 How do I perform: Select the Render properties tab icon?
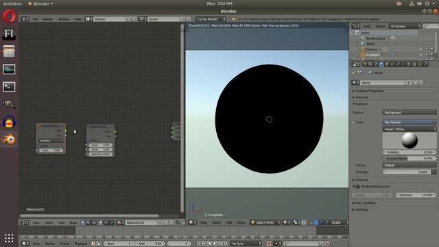365,64
